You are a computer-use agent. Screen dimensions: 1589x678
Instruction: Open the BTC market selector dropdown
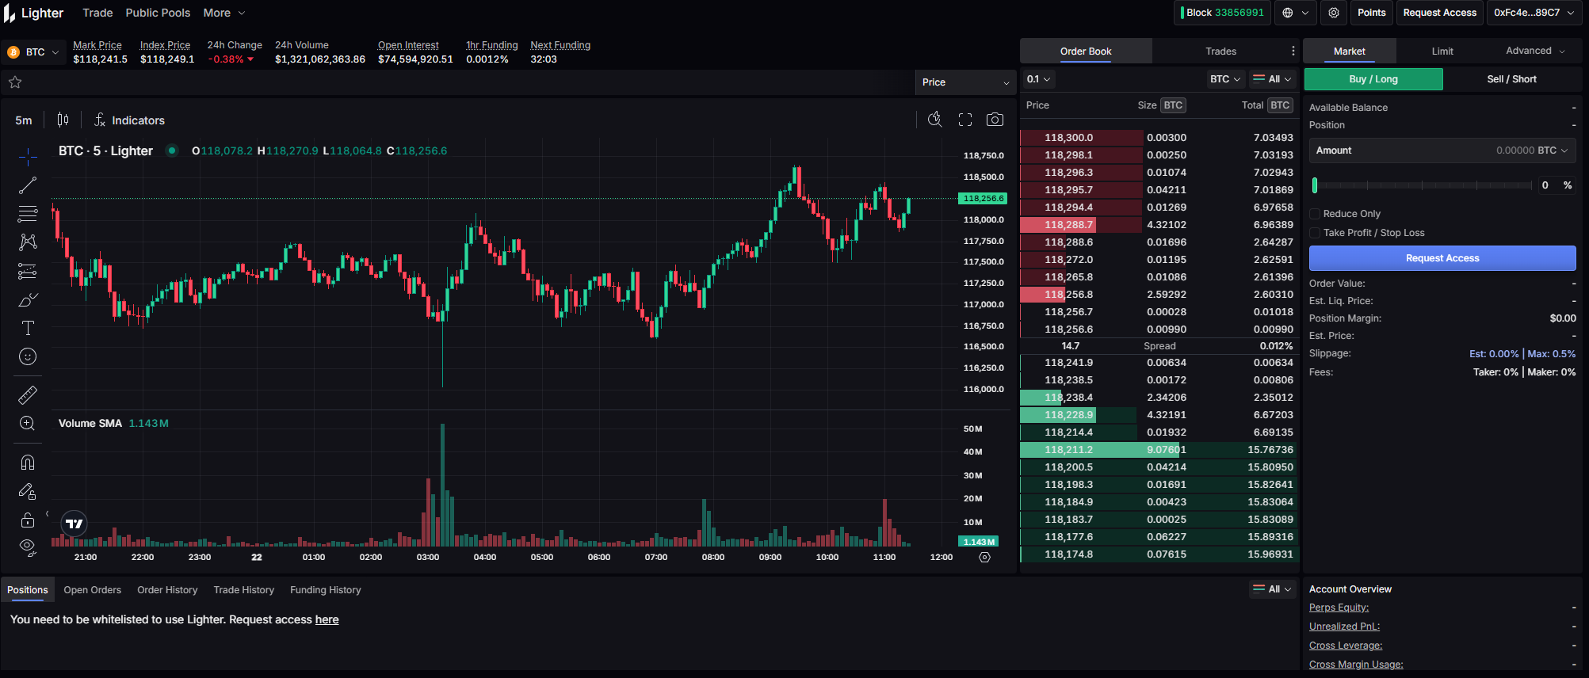(x=33, y=52)
